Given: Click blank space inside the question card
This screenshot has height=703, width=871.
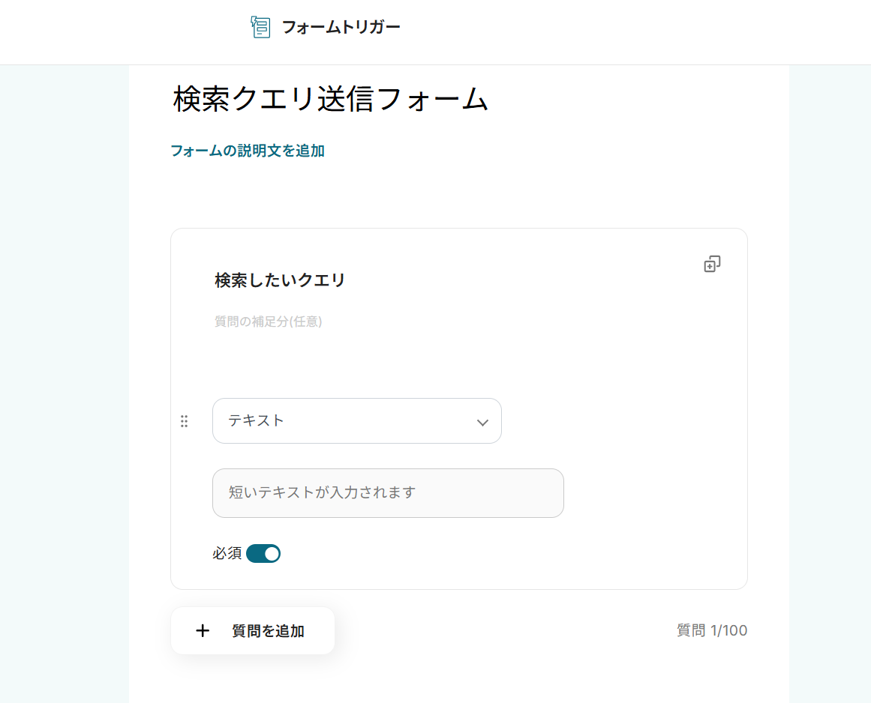Looking at the screenshot, I should click(x=638, y=360).
